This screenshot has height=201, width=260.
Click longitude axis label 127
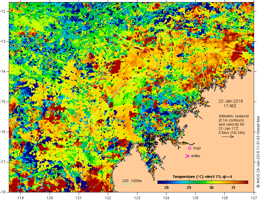254,198
